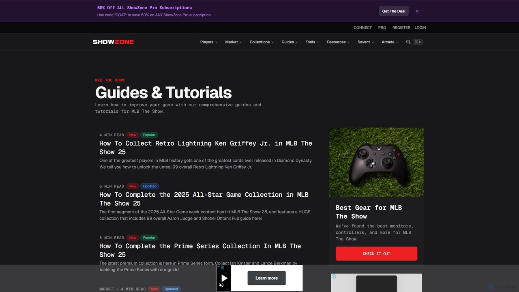Click the New tag on Market article
This screenshot has width=519, height=292.
[154, 289]
